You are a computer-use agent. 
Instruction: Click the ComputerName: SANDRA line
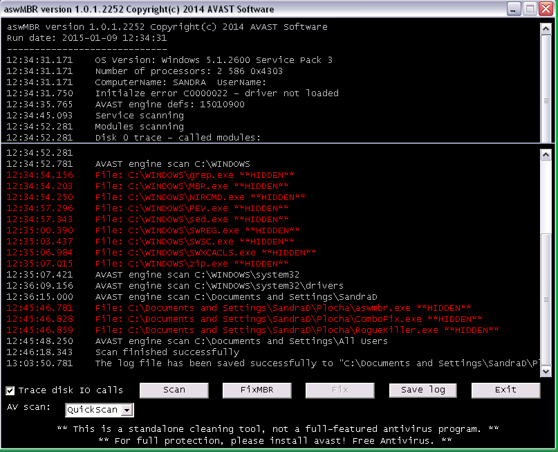click(136, 82)
